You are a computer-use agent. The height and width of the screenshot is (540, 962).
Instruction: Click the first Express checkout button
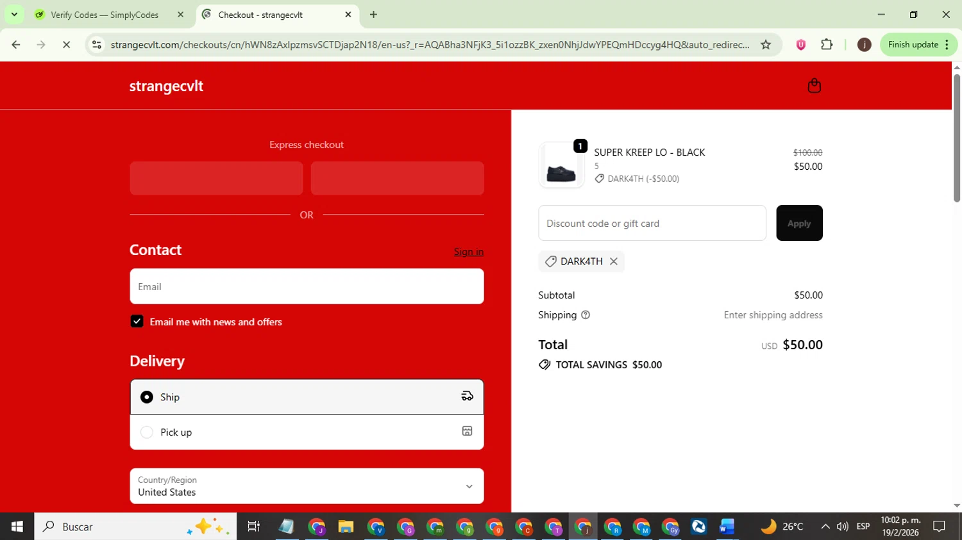pos(216,178)
